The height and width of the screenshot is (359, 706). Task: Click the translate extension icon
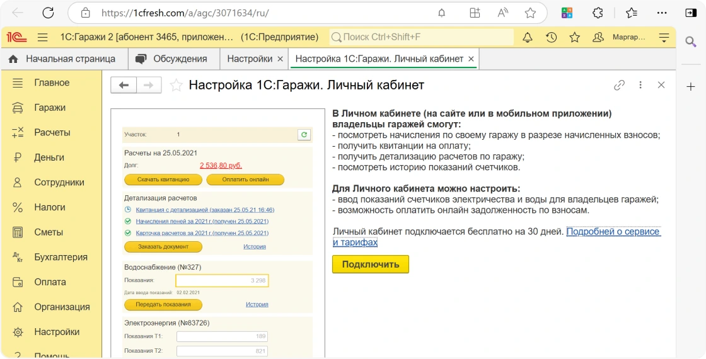[567, 13]
